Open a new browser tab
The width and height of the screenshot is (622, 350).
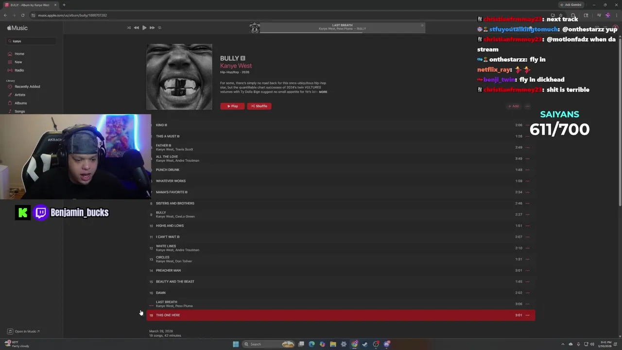click(x=64, y=5)
